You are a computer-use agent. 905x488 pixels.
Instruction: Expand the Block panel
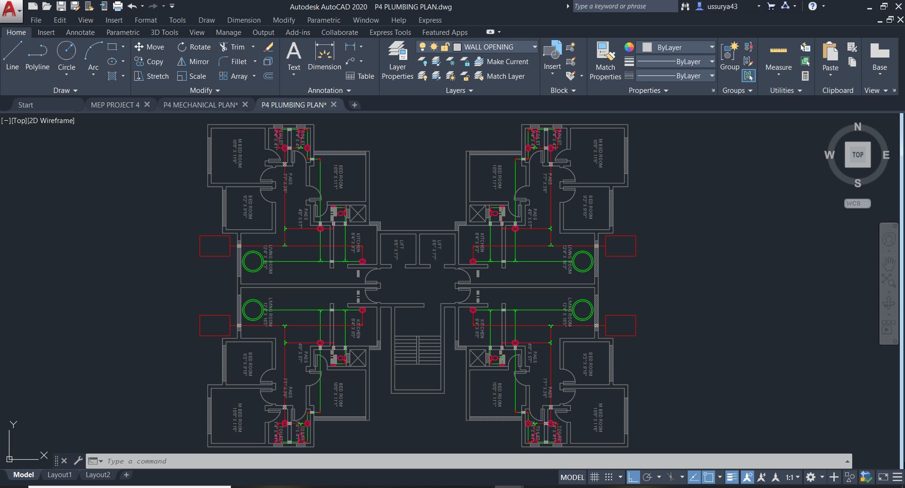point(563,91)
